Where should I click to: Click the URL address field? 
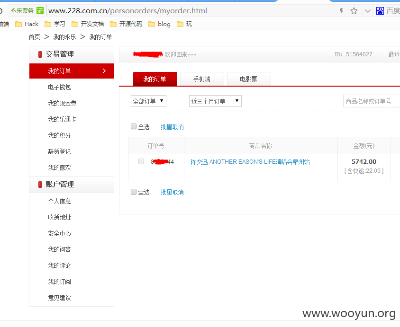coord(191,11)
